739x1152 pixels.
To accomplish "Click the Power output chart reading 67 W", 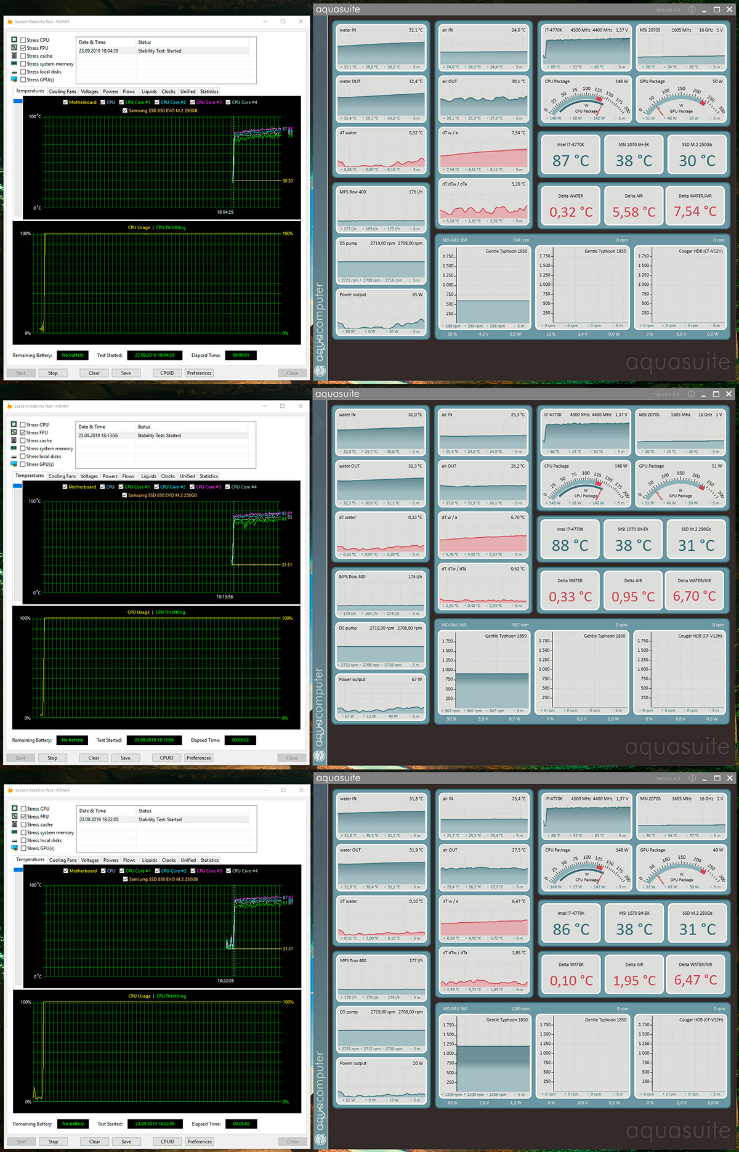I will tap(380, 698).
